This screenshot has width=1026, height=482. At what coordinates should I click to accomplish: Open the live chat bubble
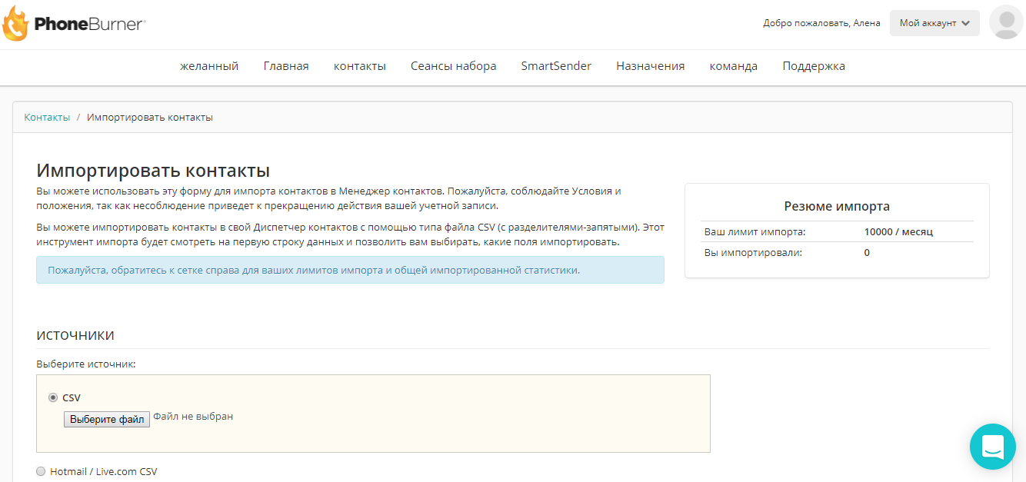pos(992,447)
